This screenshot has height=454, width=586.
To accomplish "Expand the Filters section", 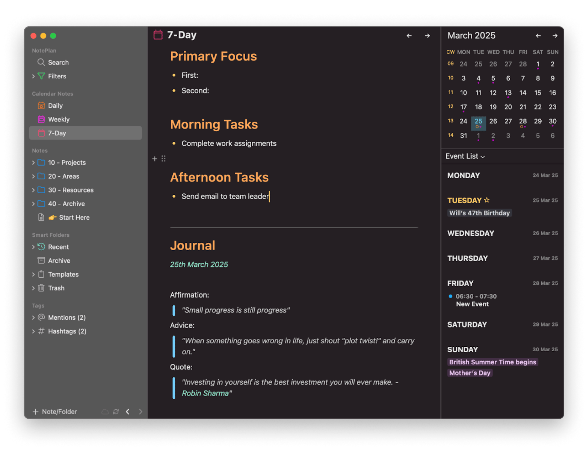I will tap(33, 76).
